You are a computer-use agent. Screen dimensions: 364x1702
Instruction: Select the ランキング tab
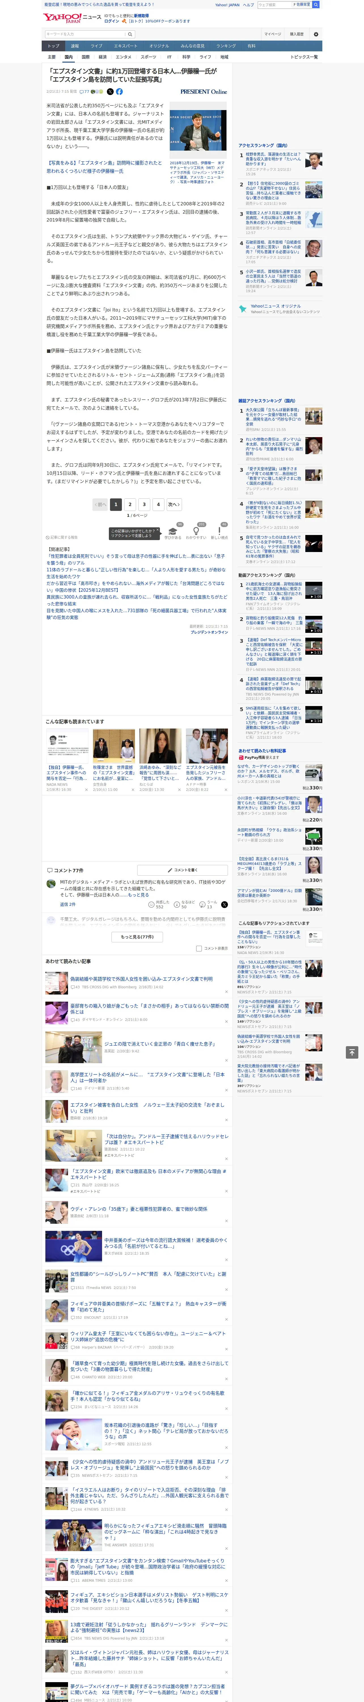[226, 46]
